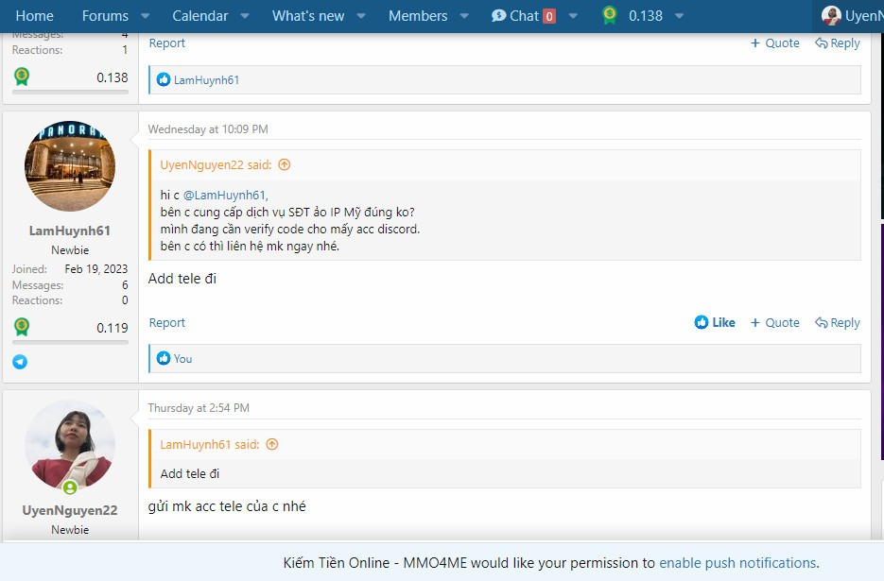Quote the first post at top
Viewport: 884px width, 581px height.
point(775,43)
